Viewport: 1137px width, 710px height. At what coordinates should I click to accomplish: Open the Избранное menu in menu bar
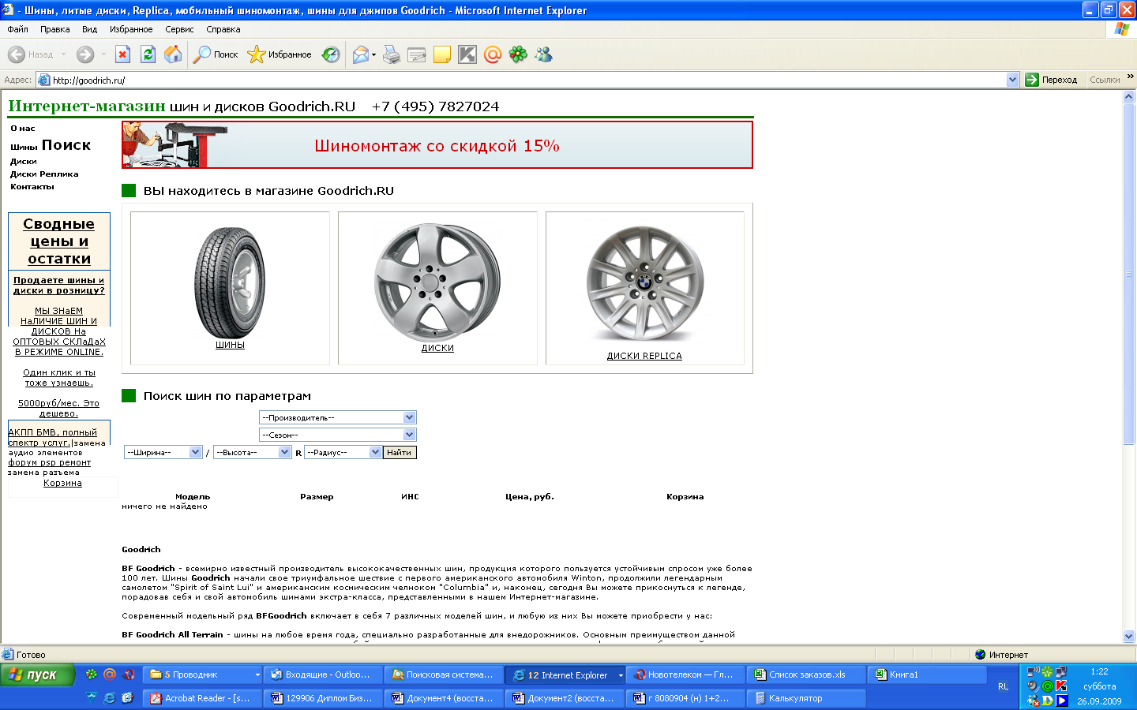pyautogui.click(x=131, y=29)
